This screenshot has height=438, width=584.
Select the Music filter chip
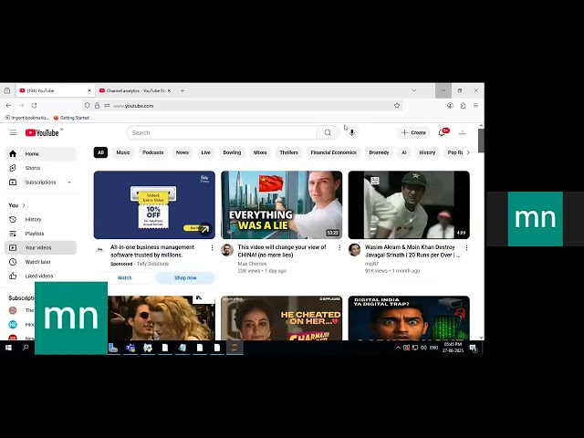123,152
